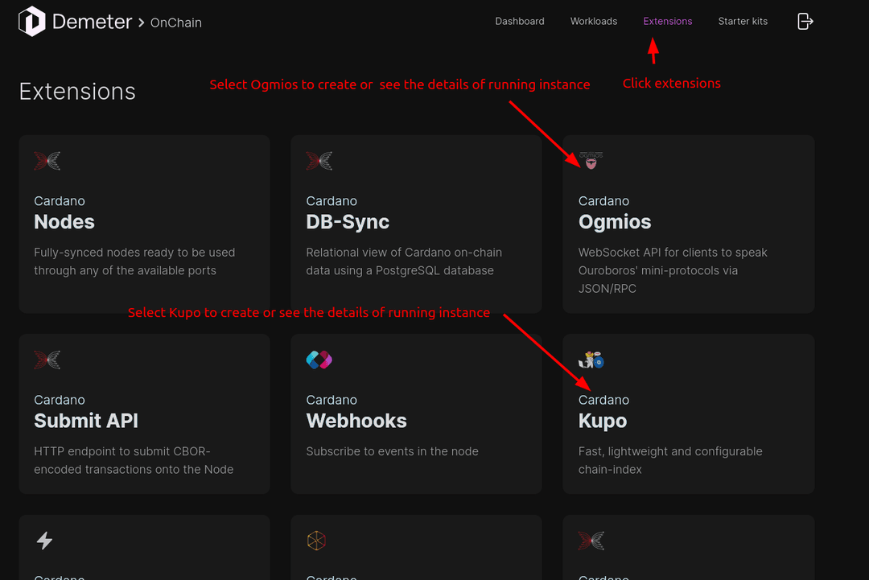Click the Cardano Nodes card icon
This screenshot has width=869, height=580.
coord(47,161)
